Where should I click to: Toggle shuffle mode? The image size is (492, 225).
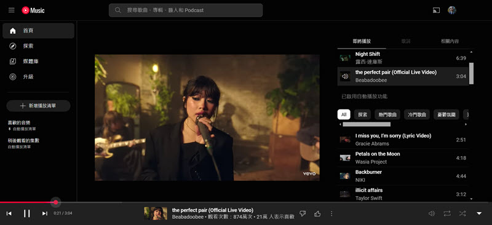[x=462, y=213]
